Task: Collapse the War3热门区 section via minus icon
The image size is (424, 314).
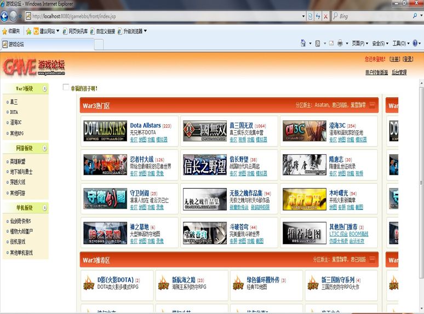Action: [372, 104]
